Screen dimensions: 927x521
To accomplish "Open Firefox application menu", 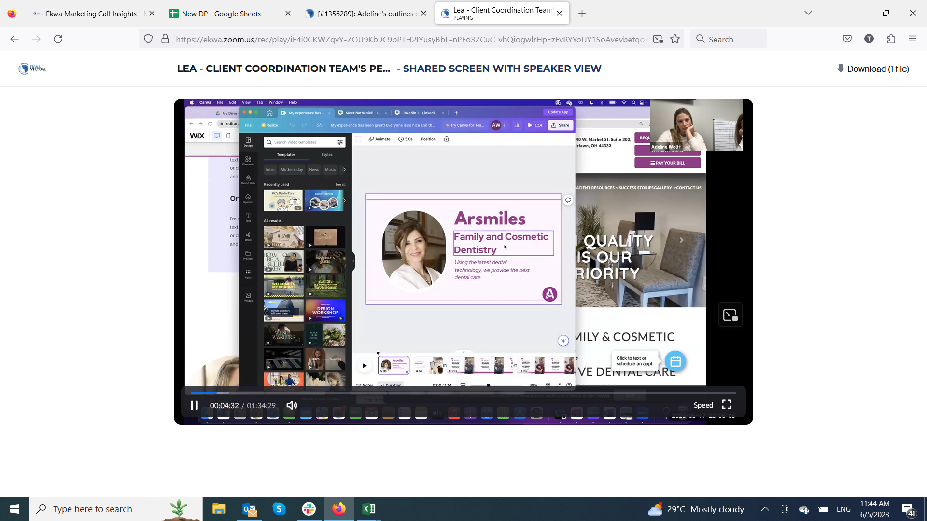I will 912,39.
